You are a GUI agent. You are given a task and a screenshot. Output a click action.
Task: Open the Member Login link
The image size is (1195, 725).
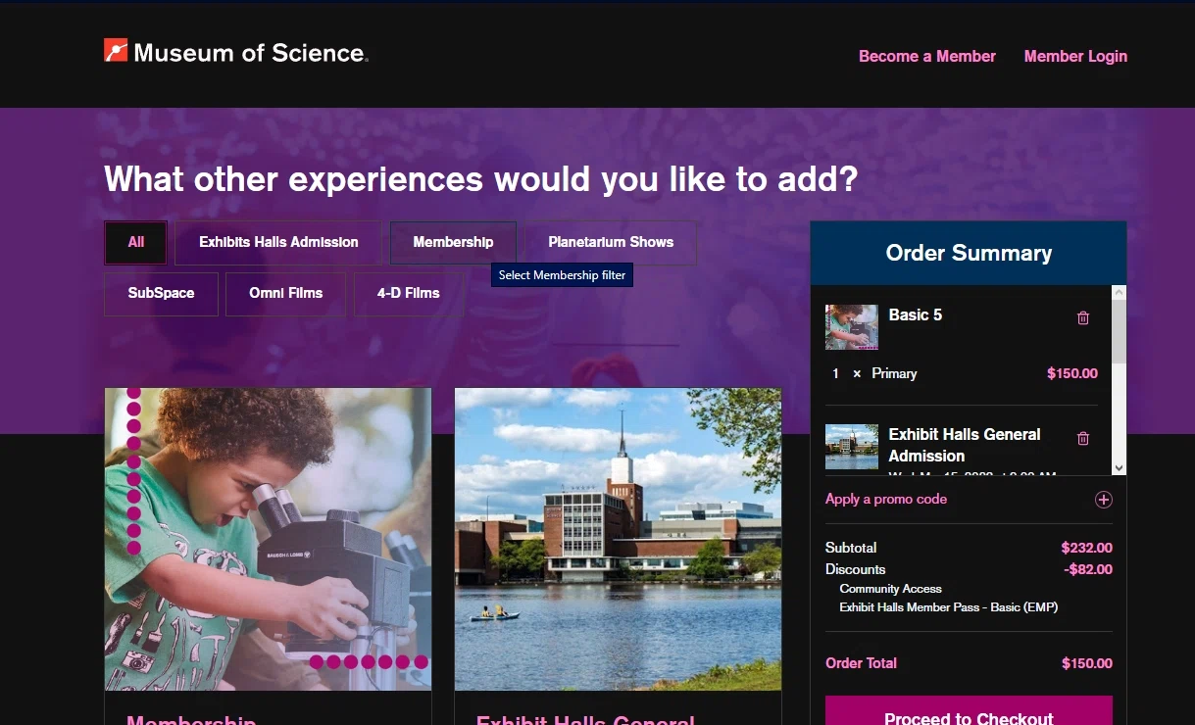click(x=1075, y=56)
